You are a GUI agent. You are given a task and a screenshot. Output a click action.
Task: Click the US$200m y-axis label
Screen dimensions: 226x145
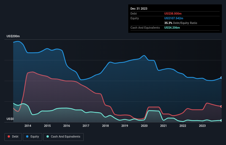click(x=13, y=36)
